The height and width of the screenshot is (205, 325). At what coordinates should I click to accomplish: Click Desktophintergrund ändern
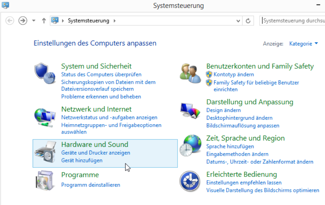[x=239, y=118]
